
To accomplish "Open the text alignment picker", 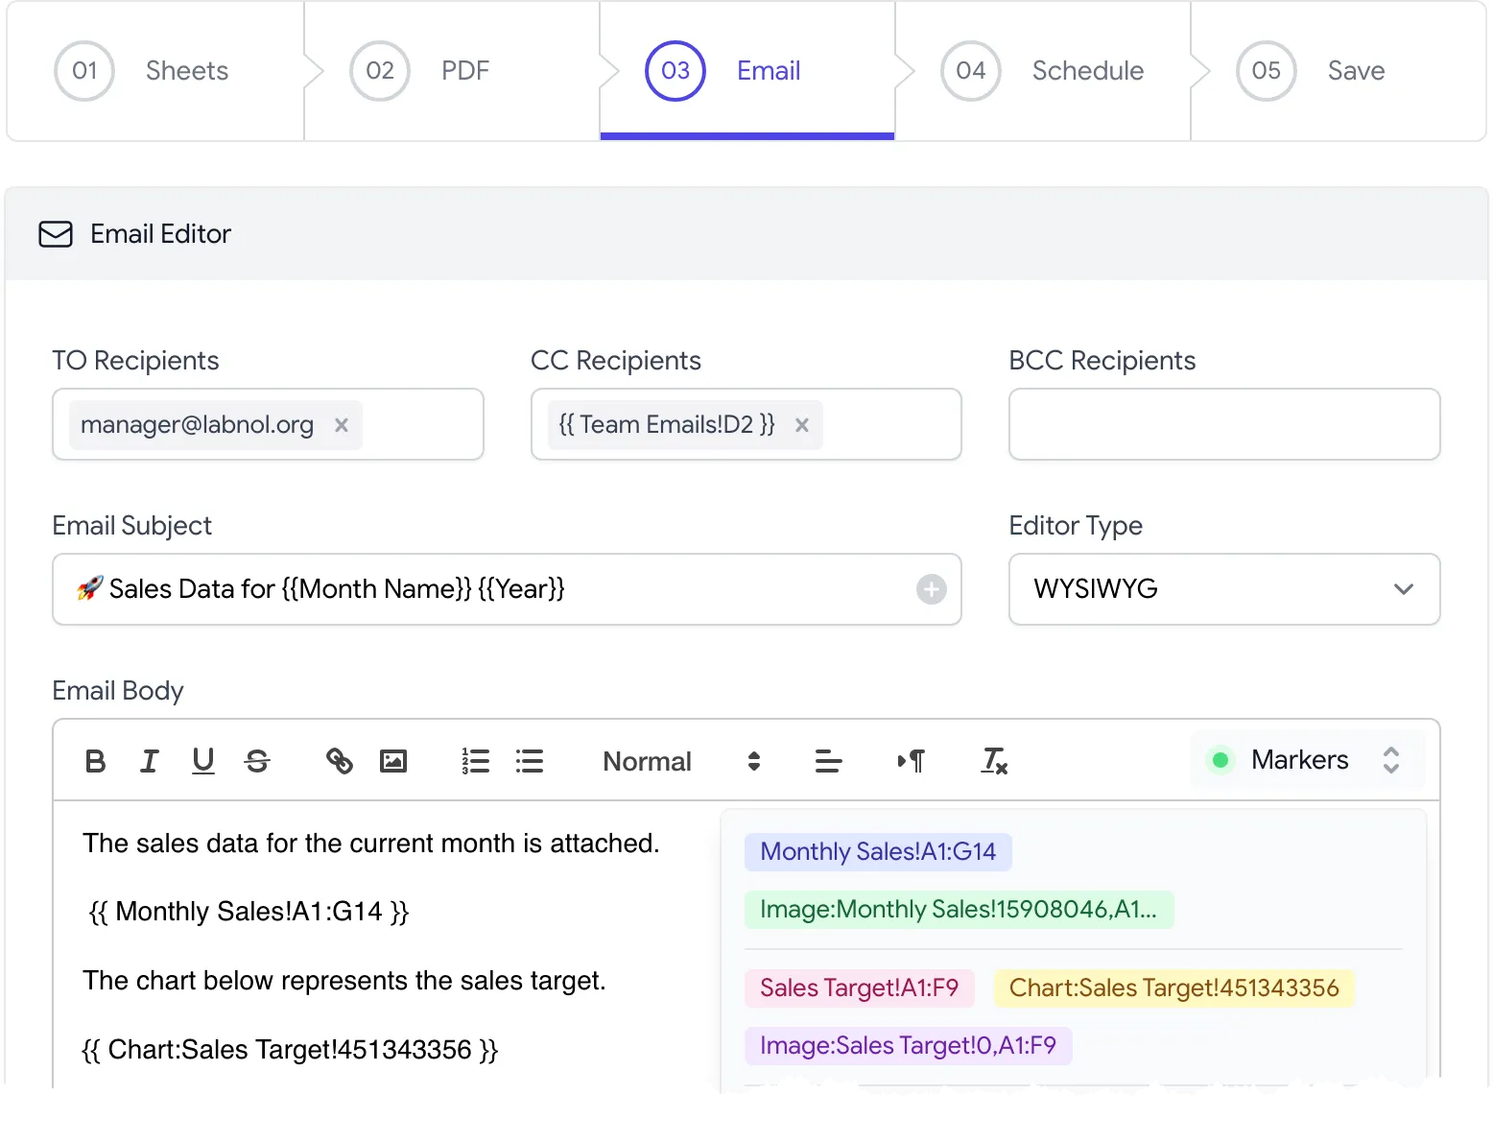I will coord(828,761).
